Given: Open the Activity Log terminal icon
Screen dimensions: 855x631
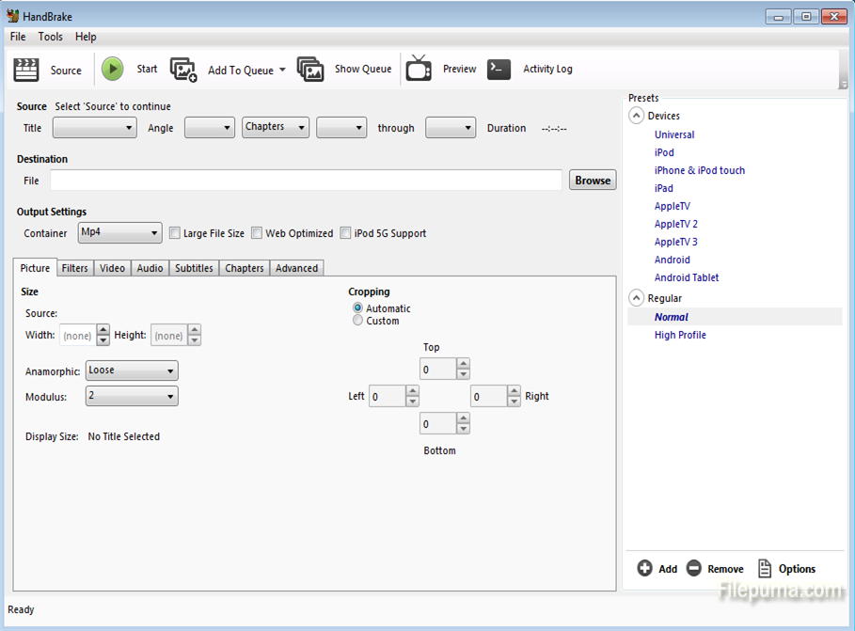Looking at the screenshot, I should coord(499,69).
